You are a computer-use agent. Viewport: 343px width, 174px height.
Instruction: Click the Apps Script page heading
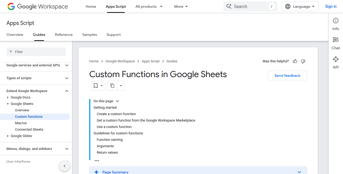pyautogui.click(x=20, y=23)
